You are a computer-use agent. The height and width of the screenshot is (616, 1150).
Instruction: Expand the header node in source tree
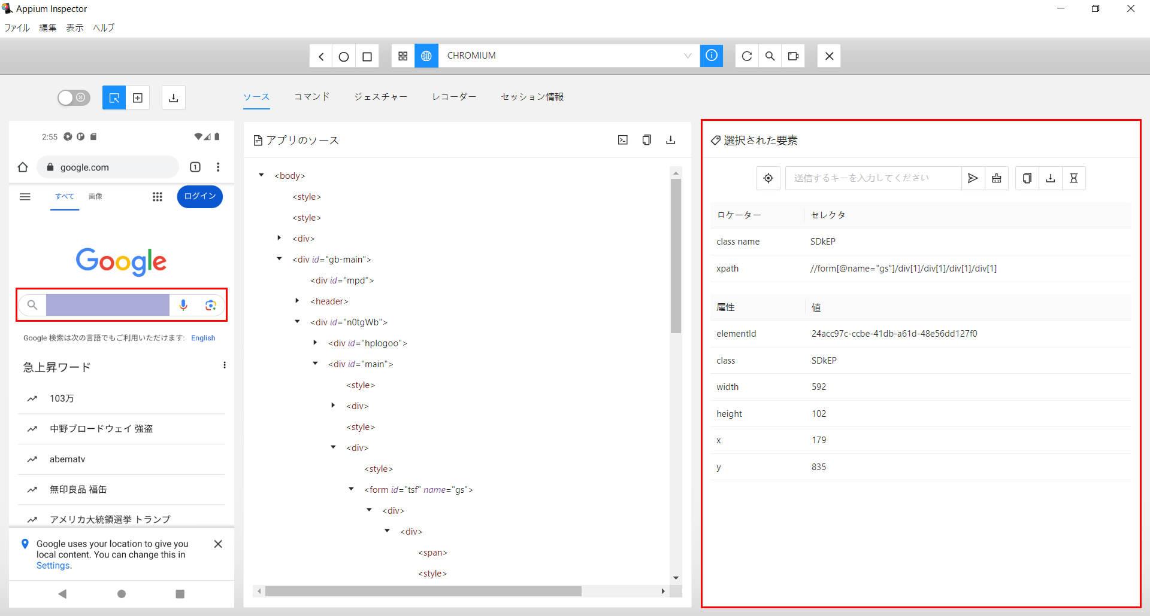click(x=298, y=301)
